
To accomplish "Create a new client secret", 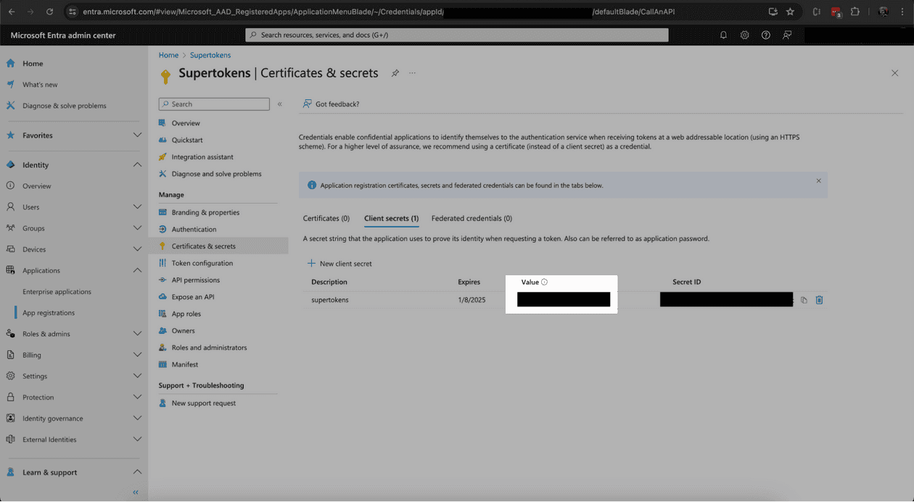I will pyautogui.click(x=337, y=264).
